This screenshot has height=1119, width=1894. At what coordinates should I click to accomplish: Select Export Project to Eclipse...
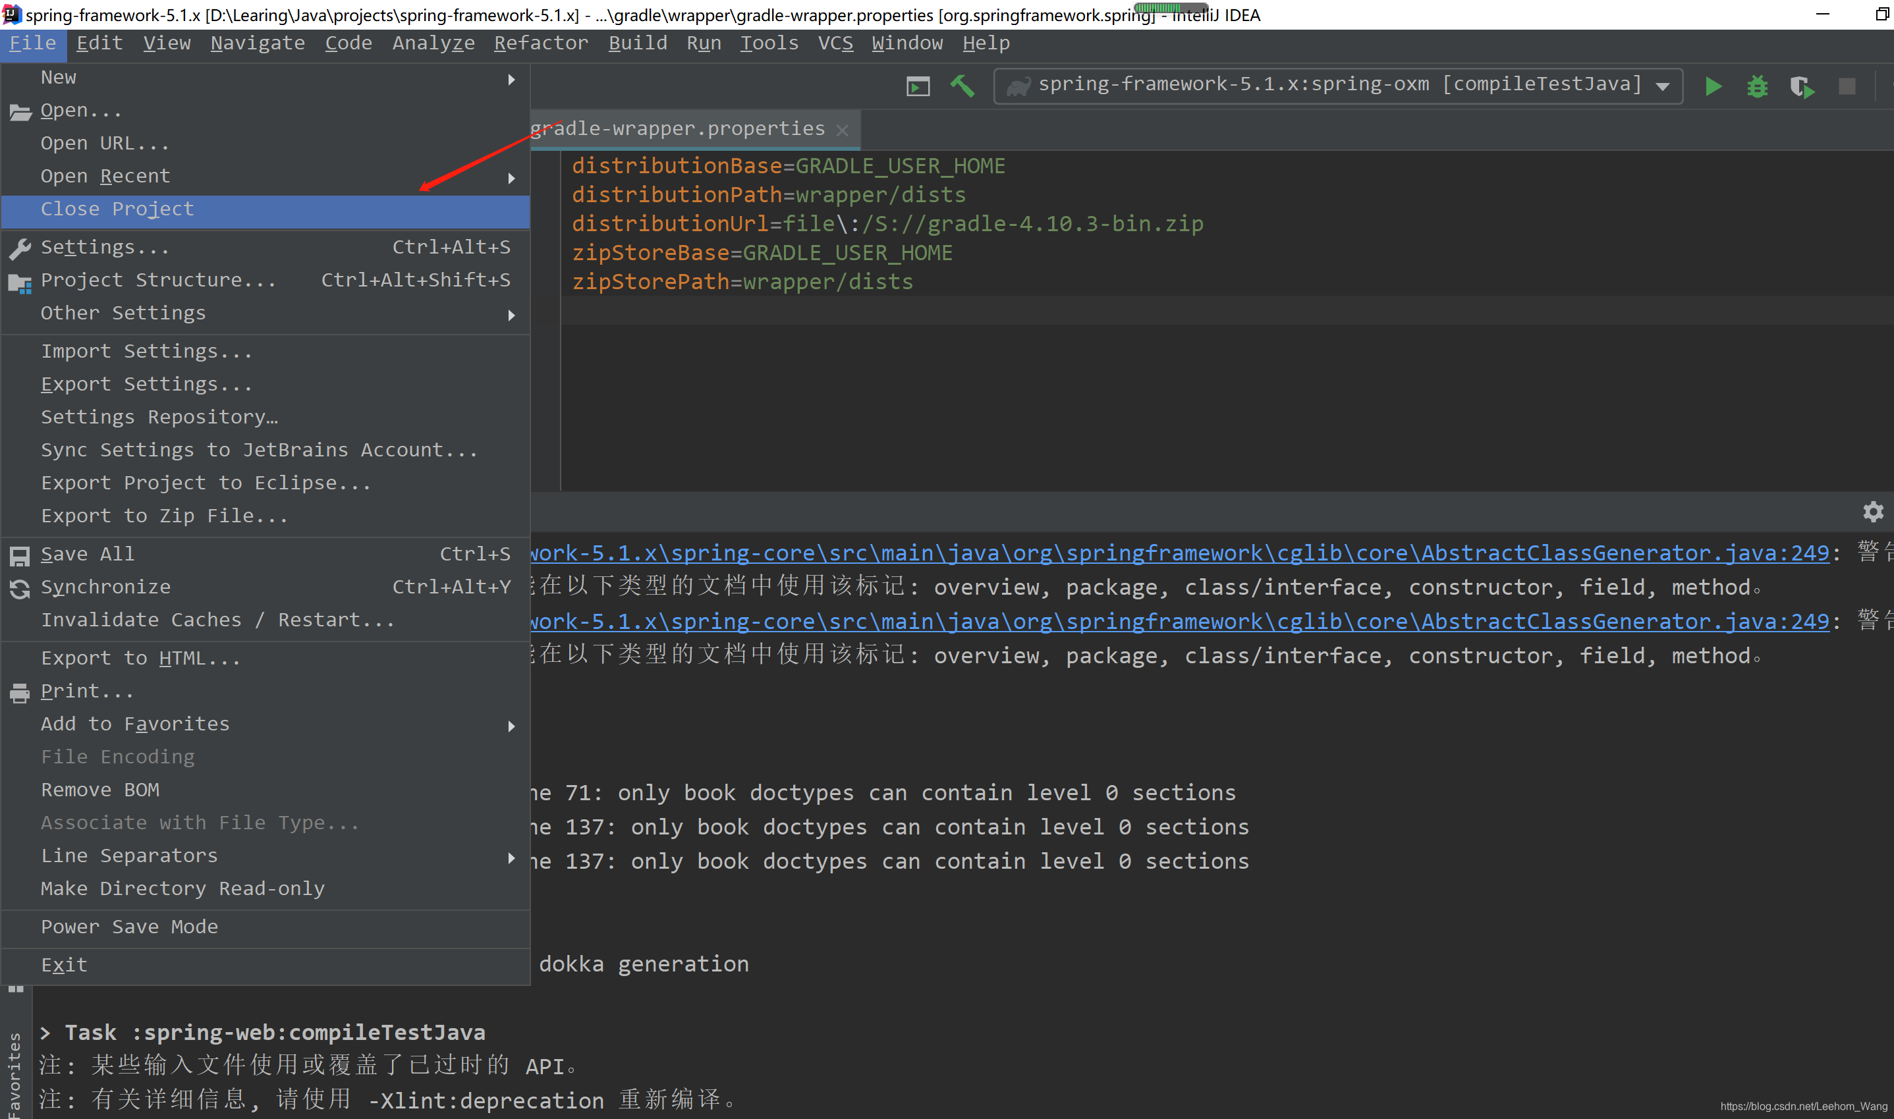tap(265, 483)
